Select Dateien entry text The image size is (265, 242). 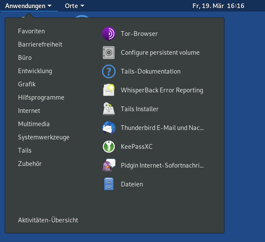coord(132,184)
